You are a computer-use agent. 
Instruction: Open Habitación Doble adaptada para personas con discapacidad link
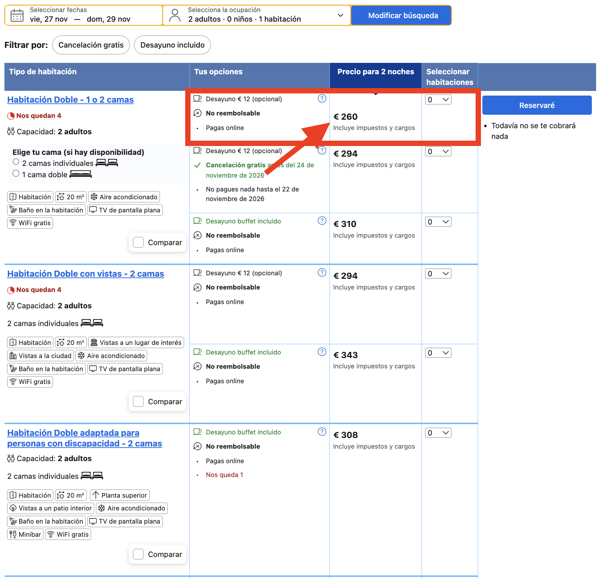(85, 438)
